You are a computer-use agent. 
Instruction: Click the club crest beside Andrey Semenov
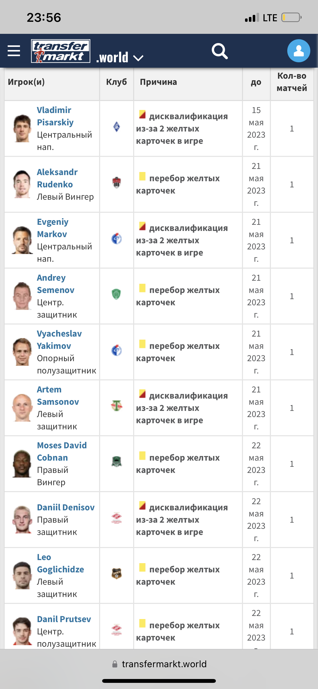pos(116,294)
